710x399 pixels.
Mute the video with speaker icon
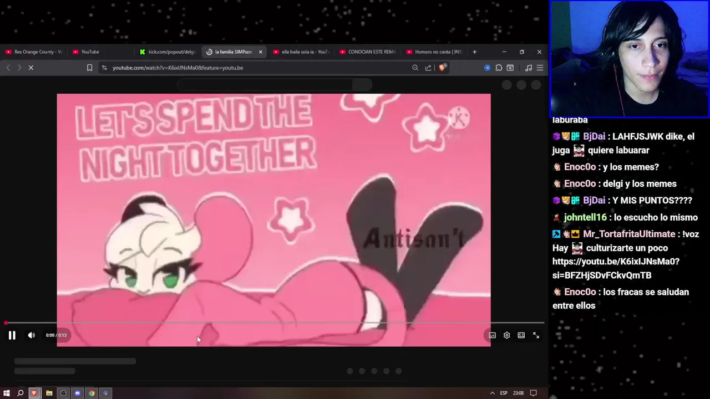click(31, 335)
